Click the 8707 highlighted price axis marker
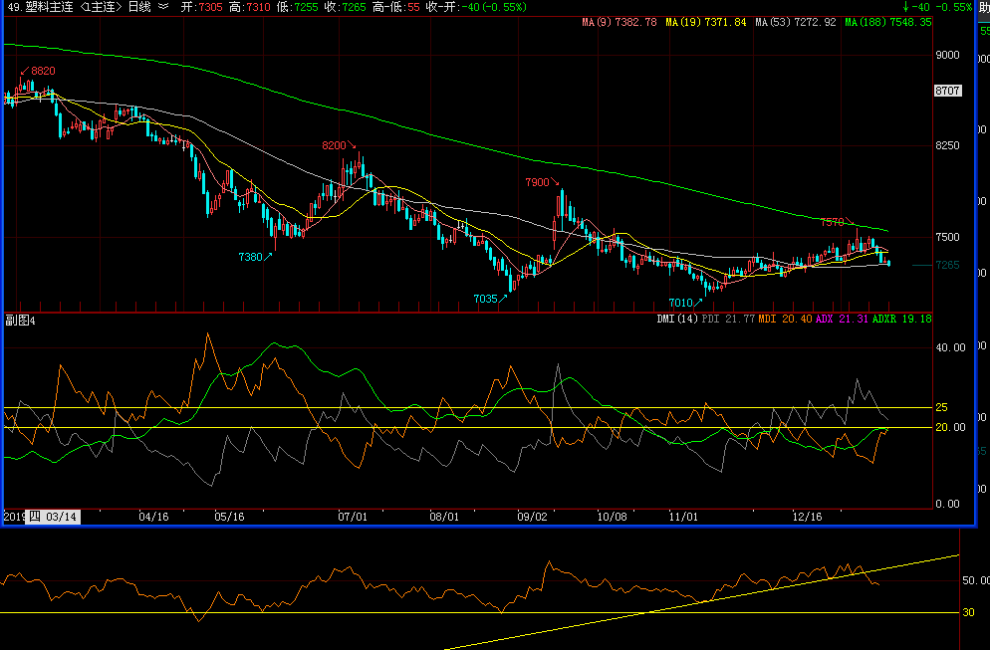This screenshot has width=990, height=650. pyautogui.click(x=948, y=91)
